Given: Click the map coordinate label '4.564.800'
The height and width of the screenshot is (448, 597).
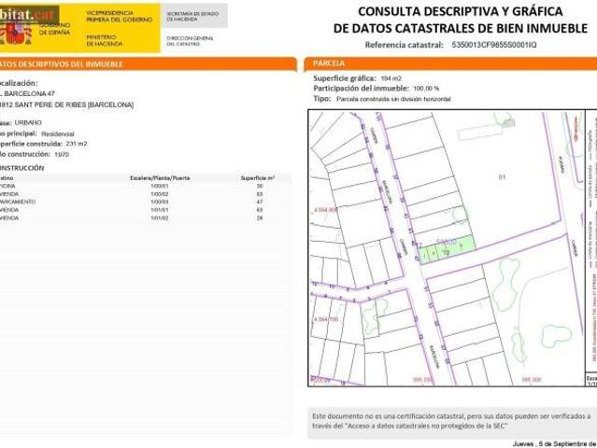Looking at the screenshot, I should [x=325, y=210].
